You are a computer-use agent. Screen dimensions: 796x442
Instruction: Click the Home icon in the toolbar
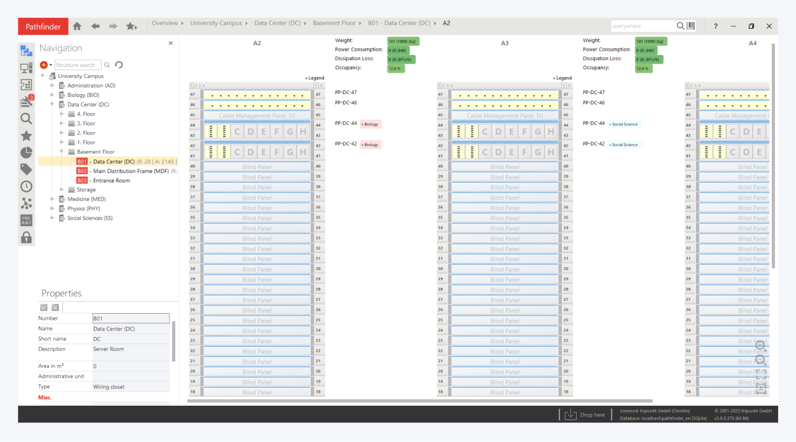tap(77, 26)
